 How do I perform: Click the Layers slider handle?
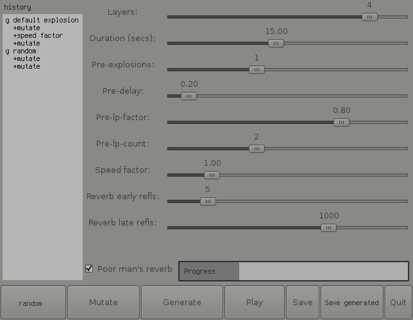(x=369, y=17)
